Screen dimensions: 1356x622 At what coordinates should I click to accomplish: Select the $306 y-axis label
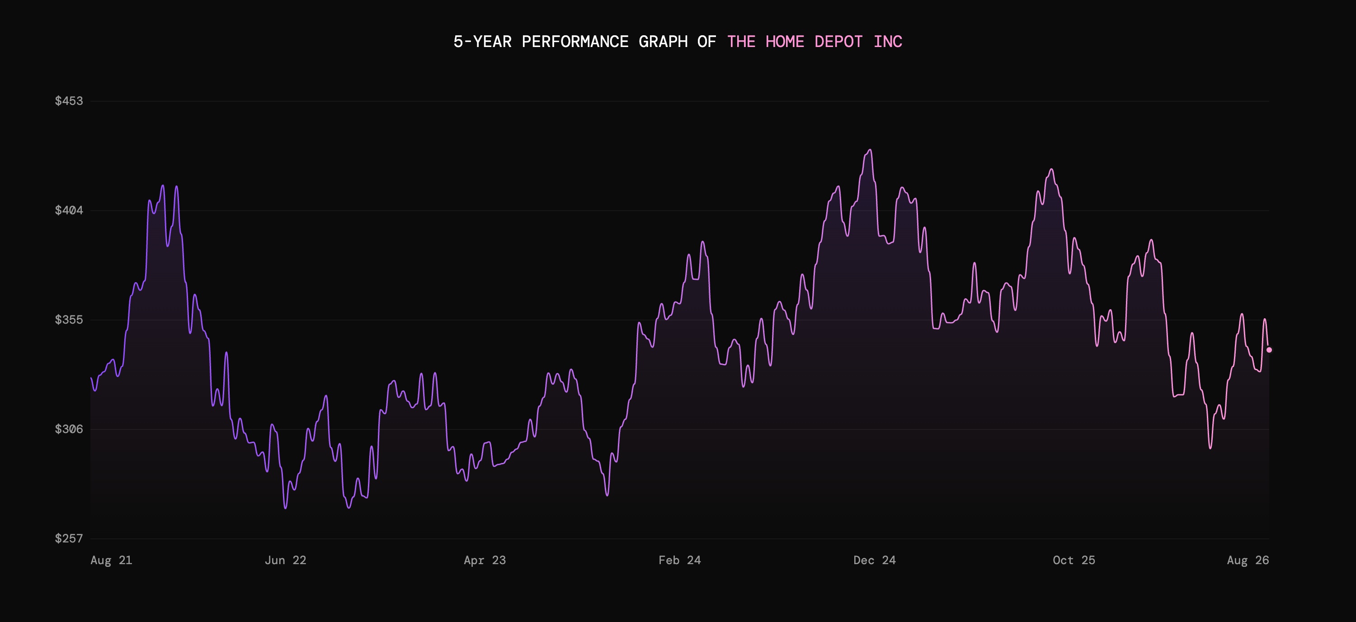[69, 429]
